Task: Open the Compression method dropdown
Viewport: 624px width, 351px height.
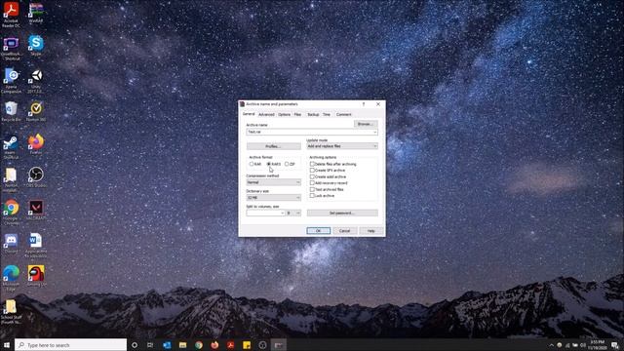Action: [x=273, y=182]
